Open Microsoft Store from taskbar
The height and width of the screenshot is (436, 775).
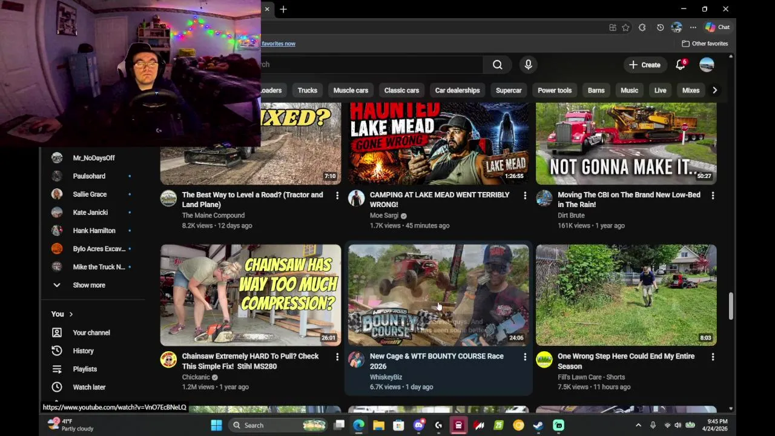point(398,425)
